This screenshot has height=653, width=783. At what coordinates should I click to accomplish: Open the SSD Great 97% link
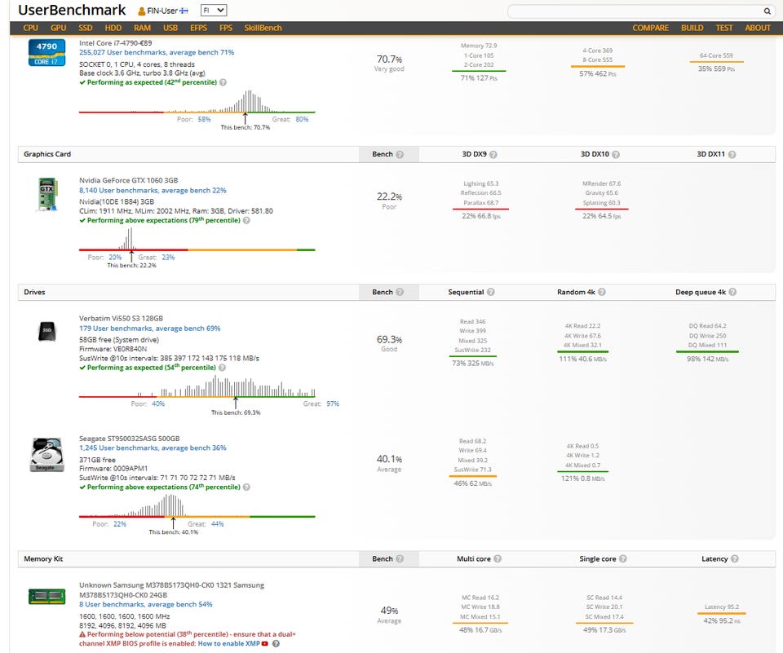(x=333, y=404)
